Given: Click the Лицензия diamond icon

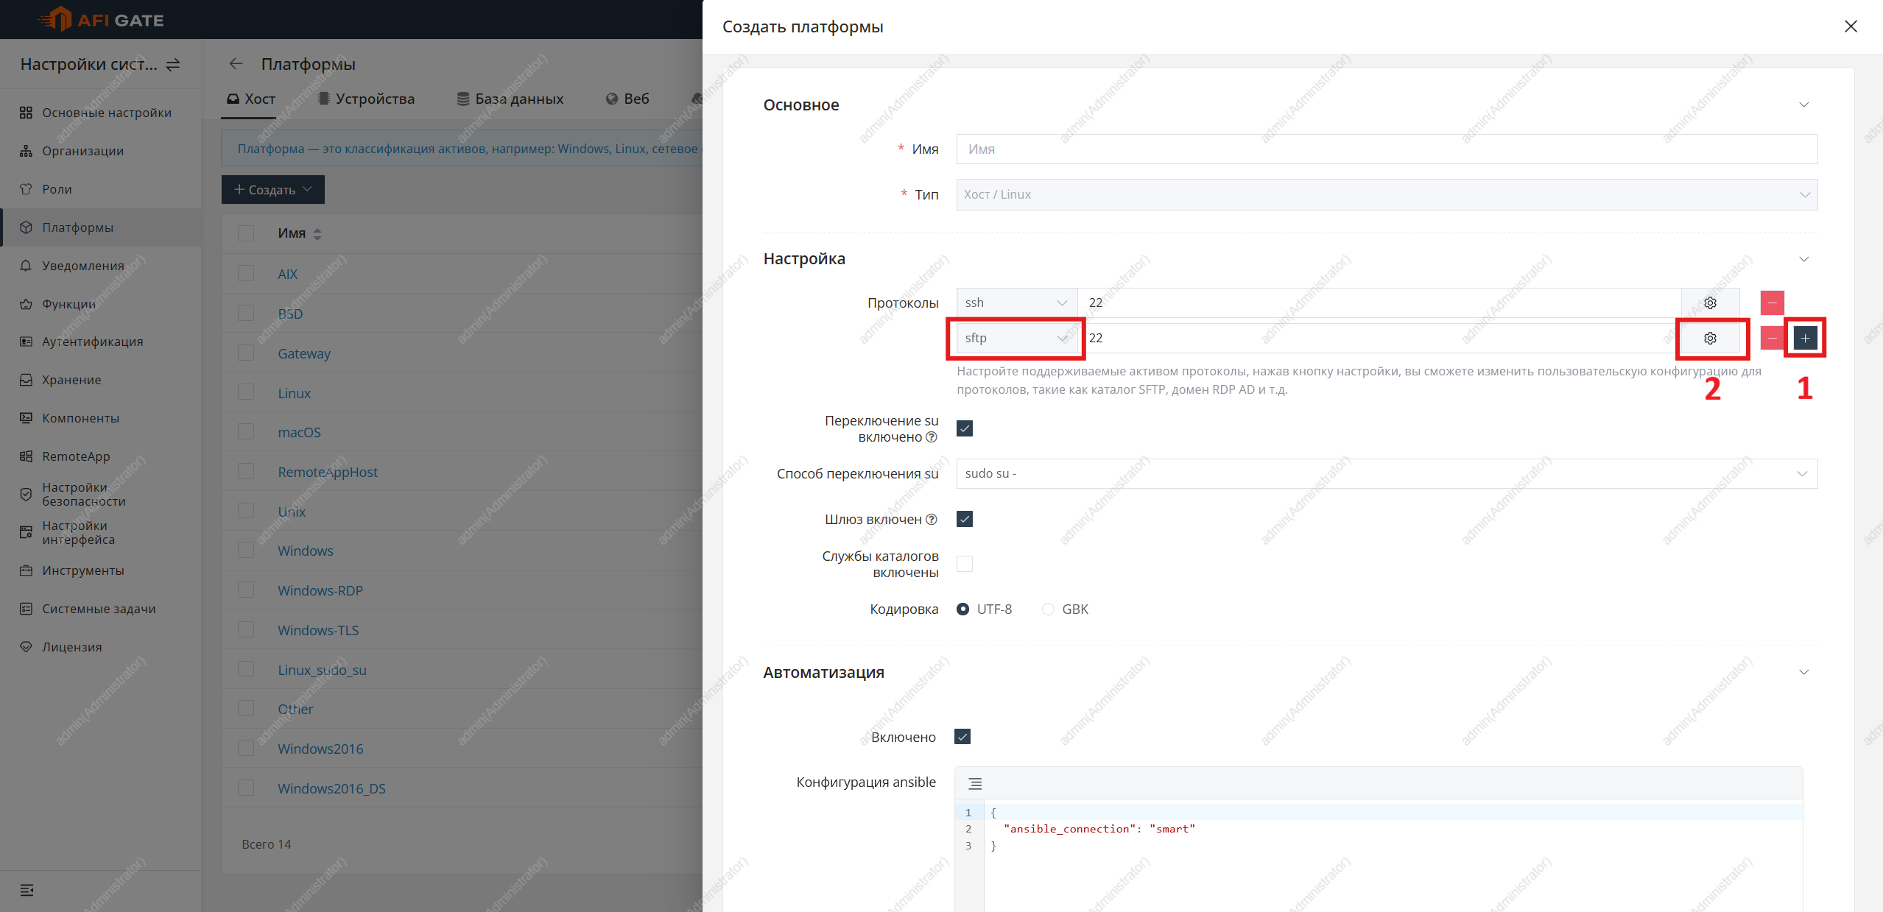Looking at the screenshot, I should [x=26, y=647].
